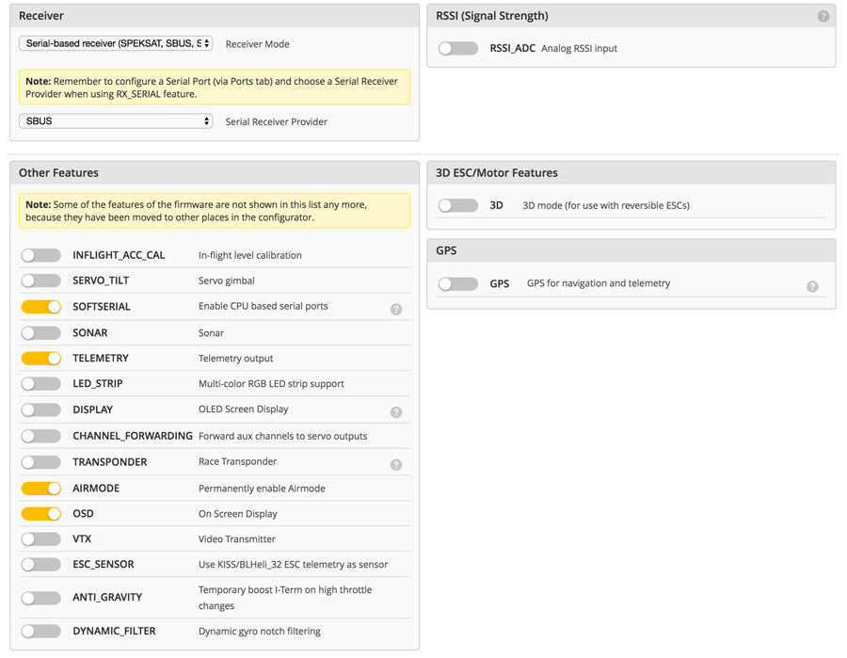Screen dimensions: 847x658
Task: Disable the SOFTSERIAL toggle
Action: tap(41, 306)
